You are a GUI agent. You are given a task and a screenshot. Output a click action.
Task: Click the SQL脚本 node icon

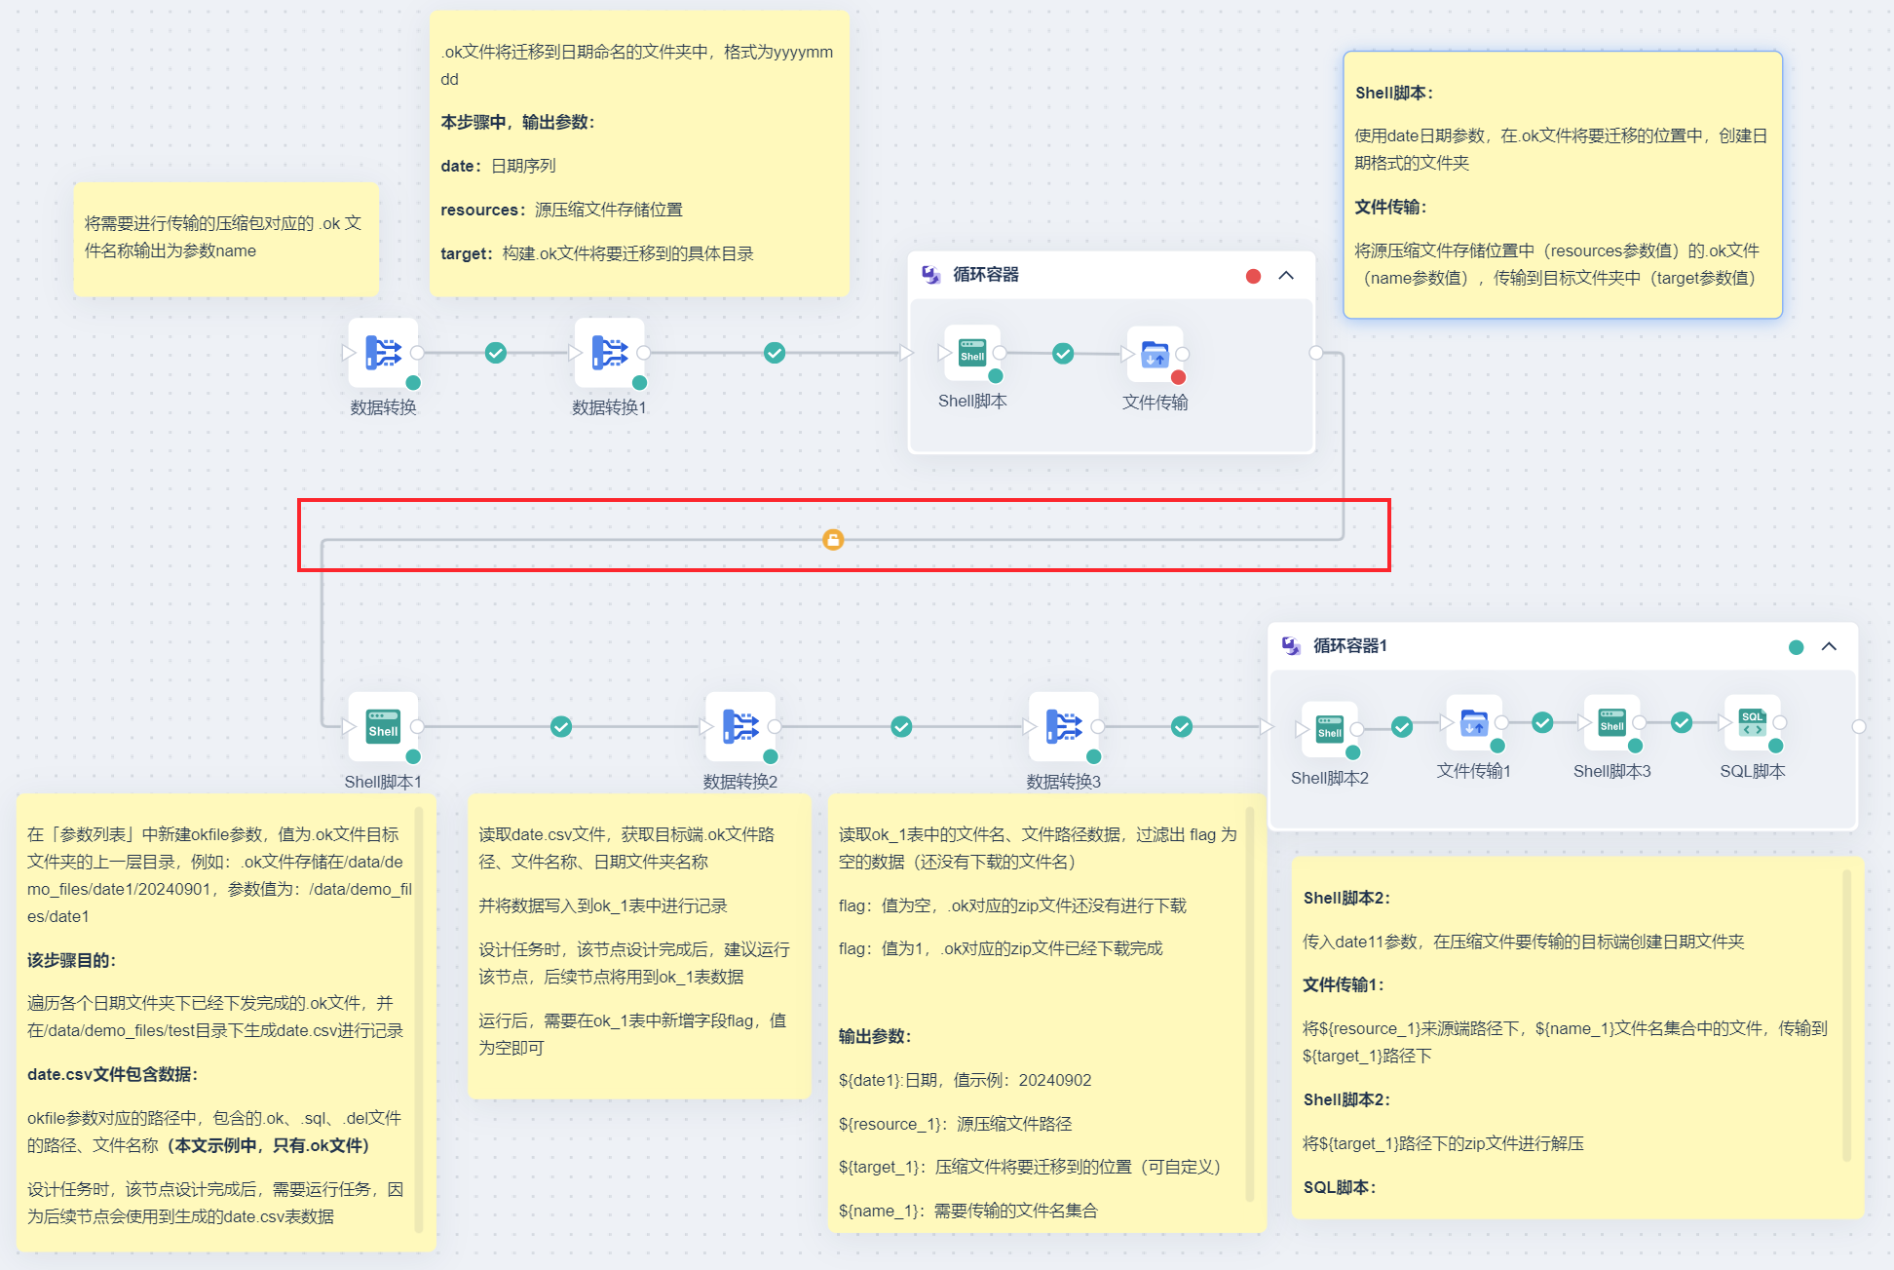pyautogui.click(x=1752, y=722)
